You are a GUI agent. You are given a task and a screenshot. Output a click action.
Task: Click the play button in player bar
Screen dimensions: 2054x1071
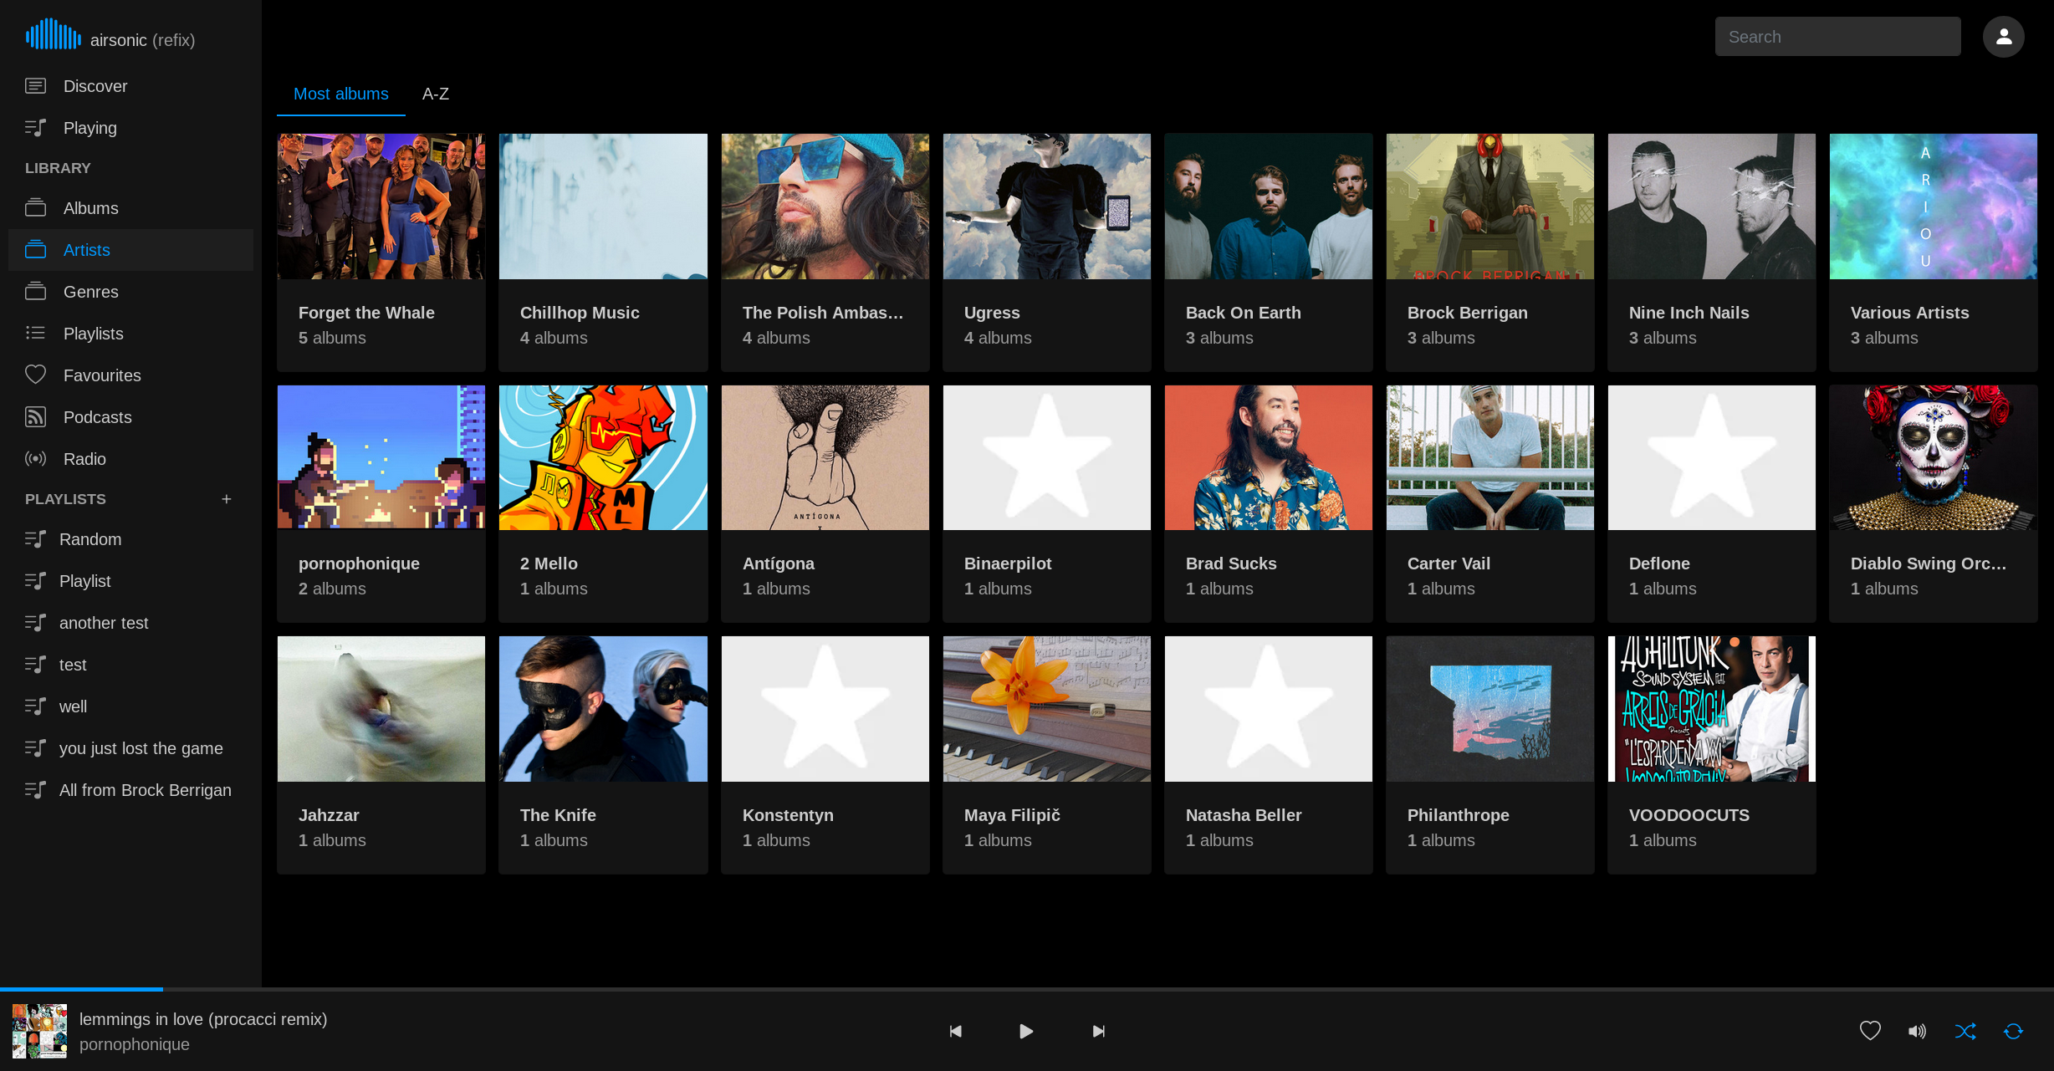pyautogui.click(x=1026, y=1031)
